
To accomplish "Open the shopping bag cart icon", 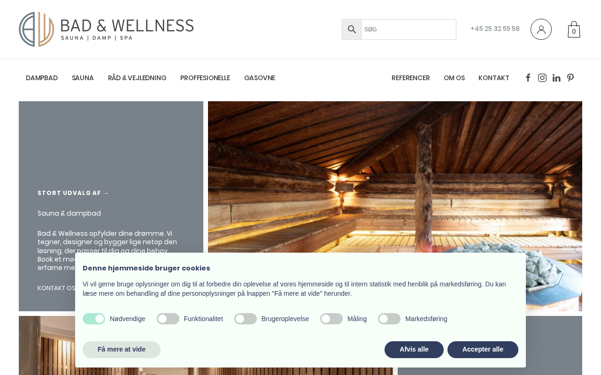I will (x=574, y=30).
